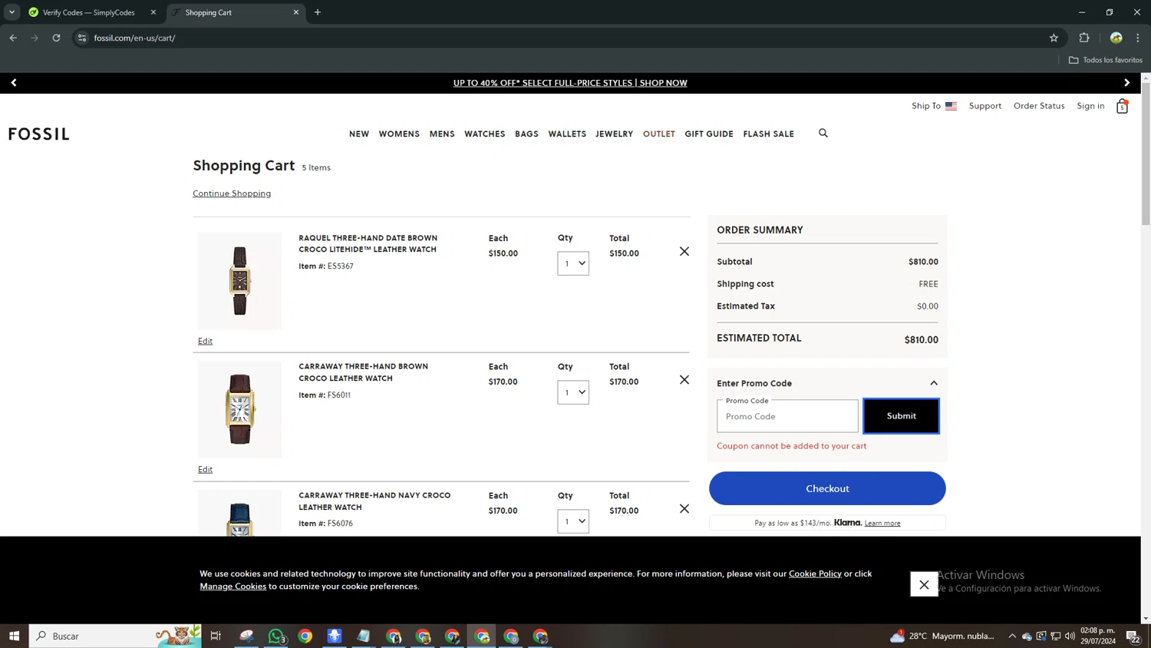View site information icon in the address bar
Screen dimensions: 1151x648
(x=82, y=38)
